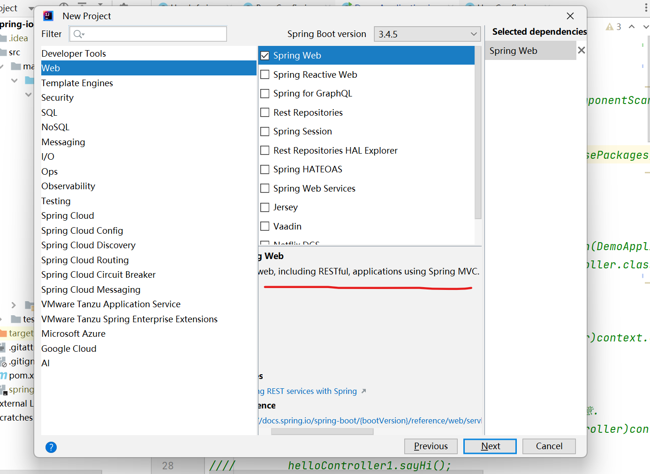This screenshot has height=474, width=650.
Task: Click the blue help question mark icon
Action: pos(51,447)
